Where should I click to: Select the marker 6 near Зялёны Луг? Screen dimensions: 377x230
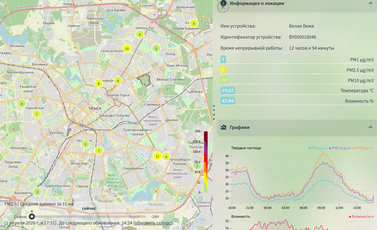coord(139,34)
